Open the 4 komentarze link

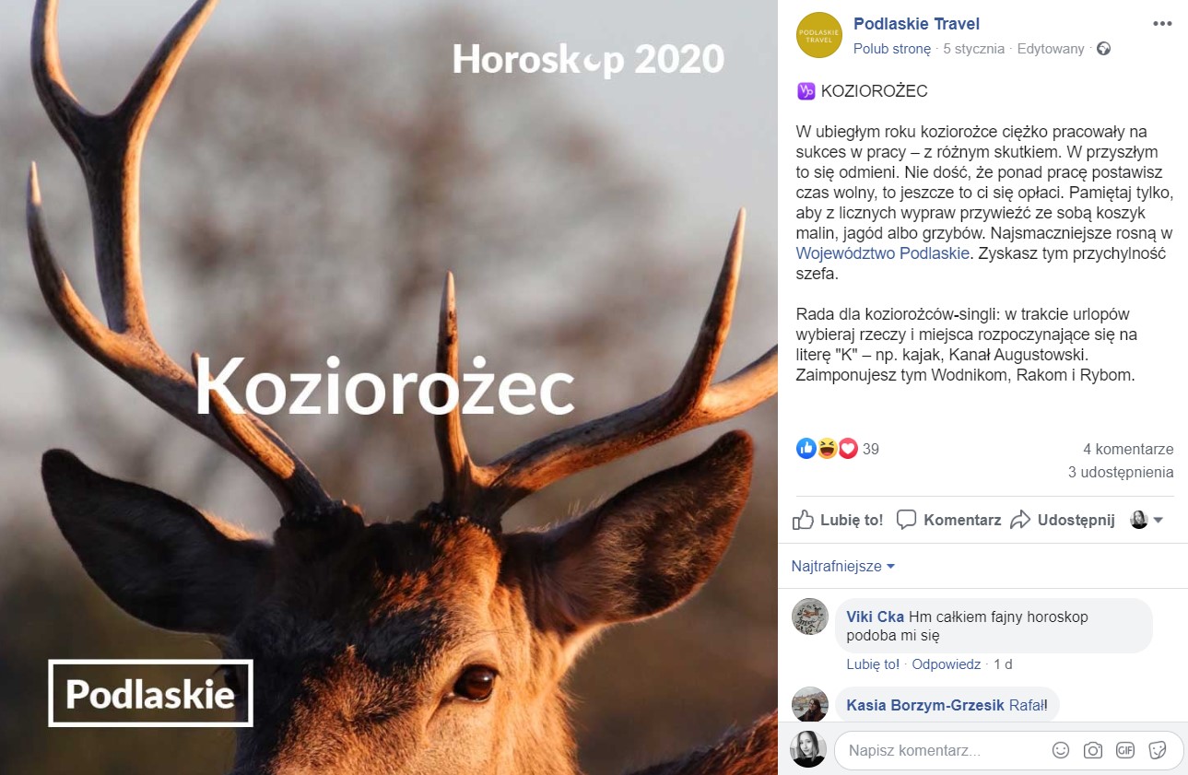pos(1128,449)
